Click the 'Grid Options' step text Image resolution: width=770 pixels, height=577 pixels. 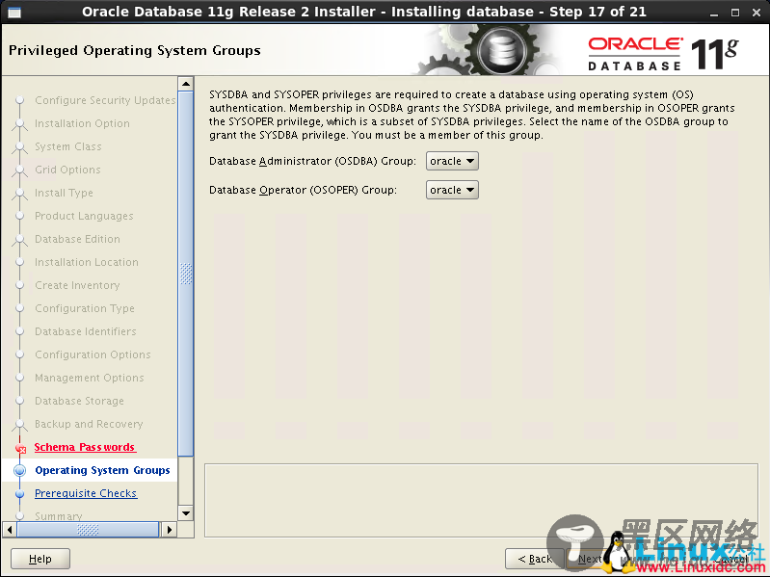point(67,170)
